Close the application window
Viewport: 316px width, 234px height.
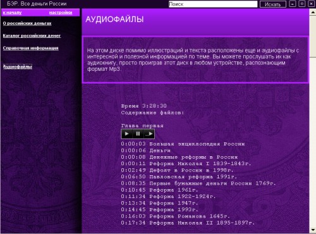312,4
